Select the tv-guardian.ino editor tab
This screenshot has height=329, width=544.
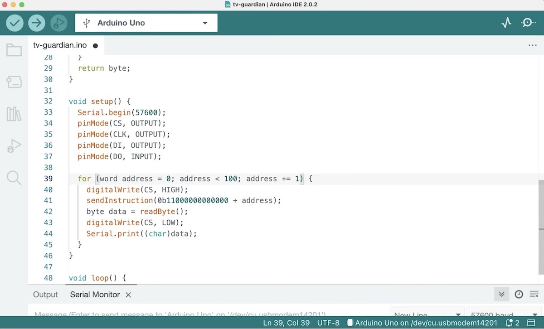click(60, 45)
